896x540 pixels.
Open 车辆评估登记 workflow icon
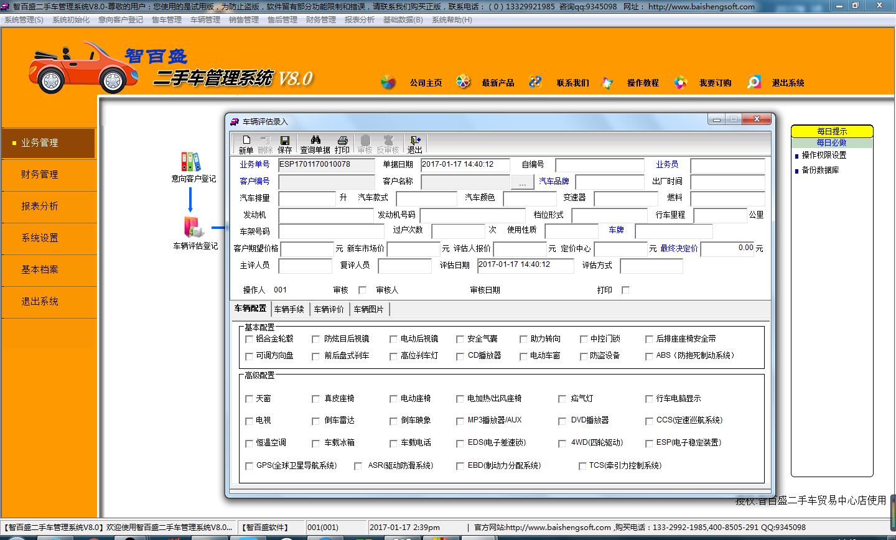[x=194, y=227]
